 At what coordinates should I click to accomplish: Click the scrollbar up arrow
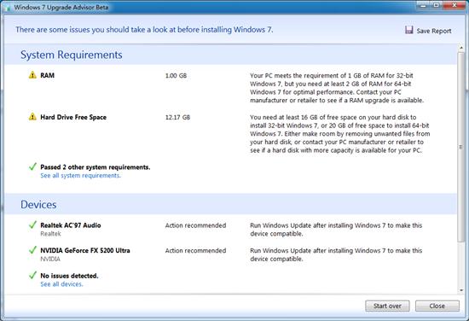[x=461, y=48]
